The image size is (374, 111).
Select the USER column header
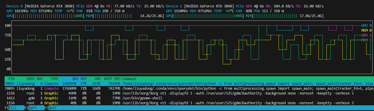click(30, 79)
